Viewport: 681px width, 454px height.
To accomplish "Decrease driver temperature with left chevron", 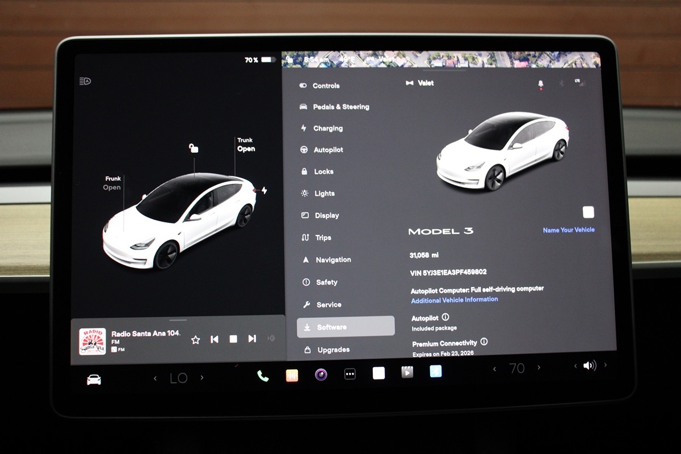I will click(x=155, y=379).
